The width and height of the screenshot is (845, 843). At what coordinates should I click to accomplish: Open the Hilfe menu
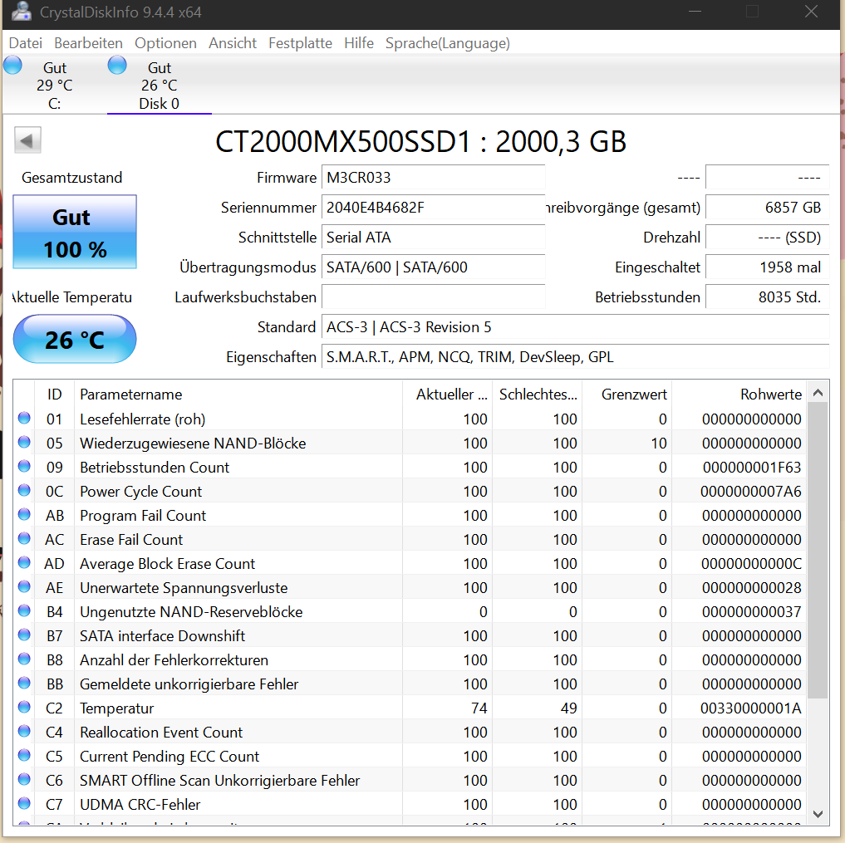pyautogui.click(x=359, y=43)
